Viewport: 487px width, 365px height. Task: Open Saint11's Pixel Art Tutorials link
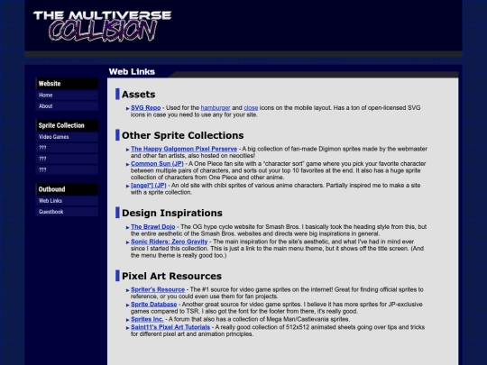pyautogui.click(x=170, y=327)
